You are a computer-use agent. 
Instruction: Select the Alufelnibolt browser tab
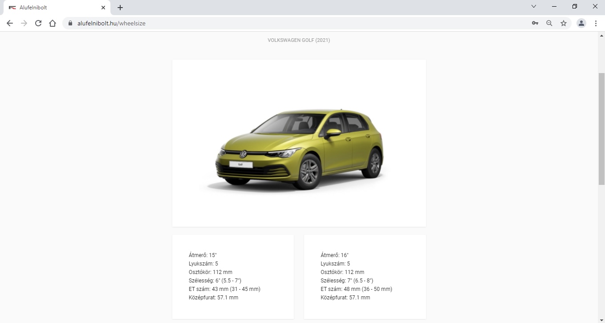point(57,8)
